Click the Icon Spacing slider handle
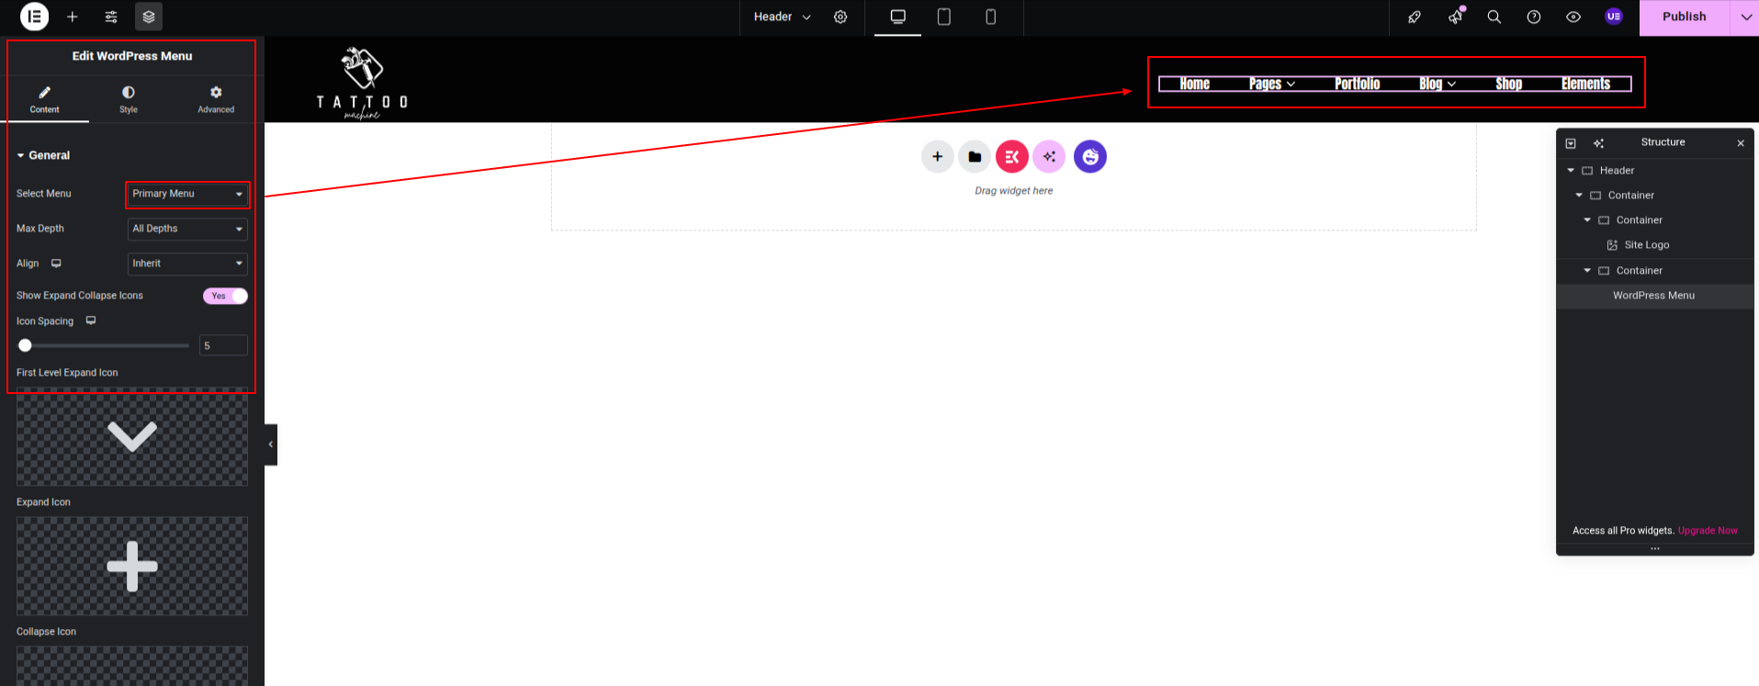The image size is (1759, 686). (26, 345)
